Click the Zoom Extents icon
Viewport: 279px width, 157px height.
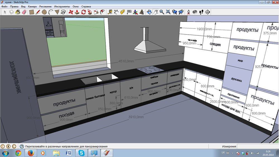pos(168,12)
